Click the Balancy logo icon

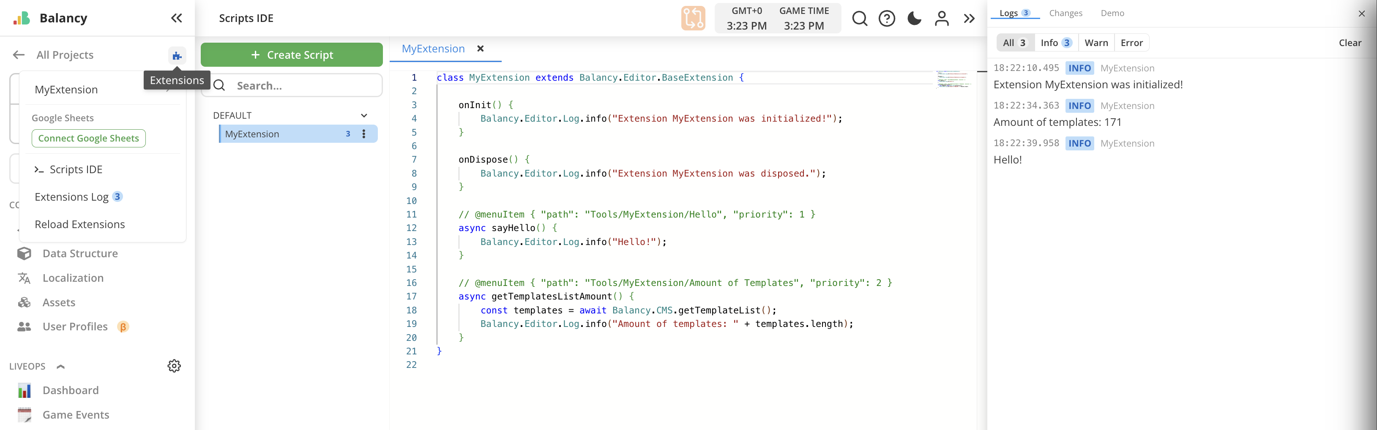[x=22, y=18]
